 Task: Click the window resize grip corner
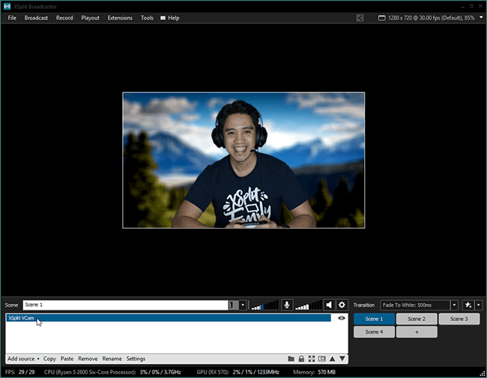(x=483, y=373)
